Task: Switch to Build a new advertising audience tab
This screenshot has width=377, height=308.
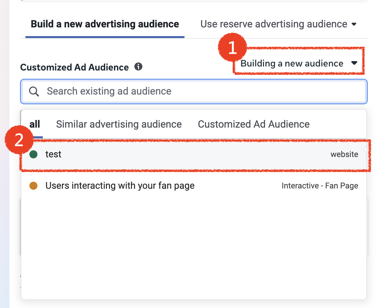Action: click(x=105, y=24)
